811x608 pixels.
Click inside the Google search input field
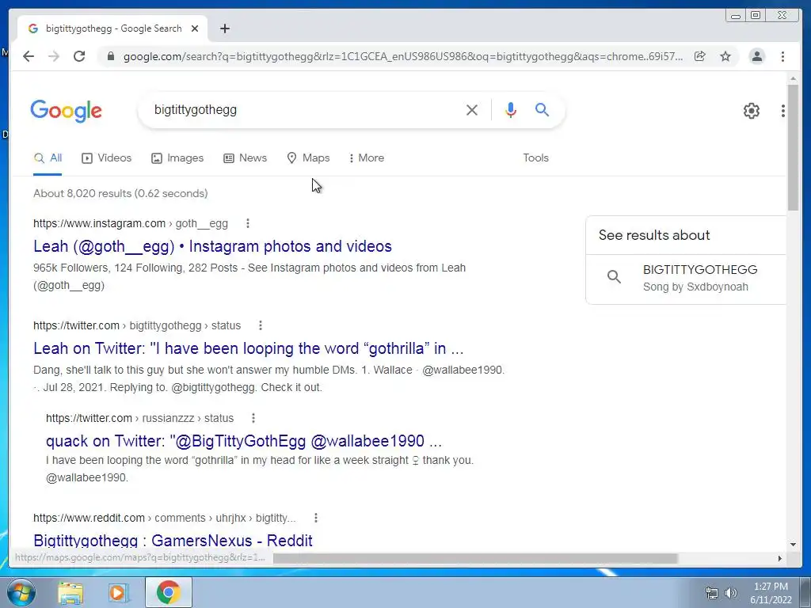tap(305, 109)
